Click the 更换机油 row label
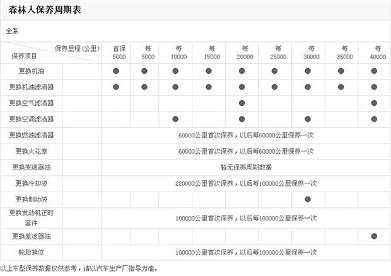This screenshot has height=276, width=391. (x=32, y=71)
